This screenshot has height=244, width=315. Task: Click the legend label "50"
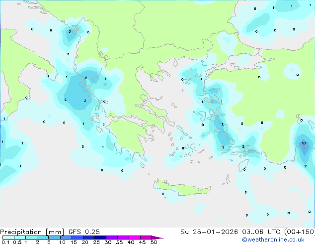coord(154,242)
